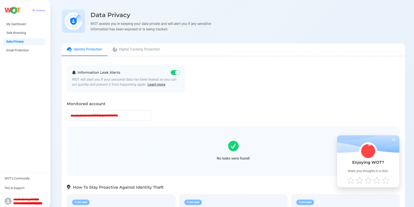Go to Safe Browsing section
The width and height of the screenshot is (414, 207).
(16, 33)
